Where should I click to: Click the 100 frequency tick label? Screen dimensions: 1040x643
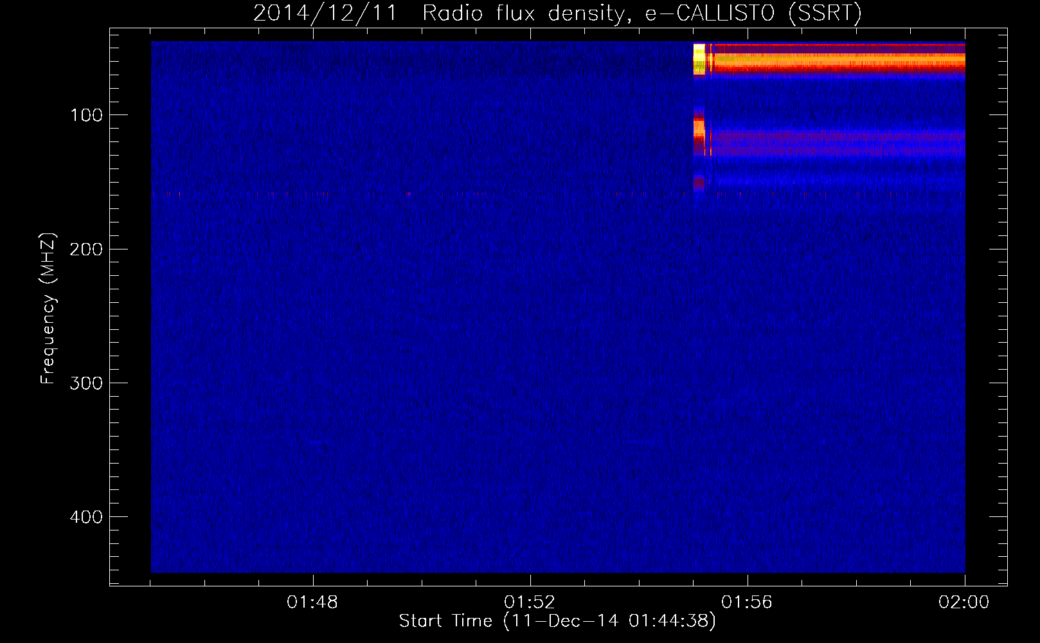87,115
